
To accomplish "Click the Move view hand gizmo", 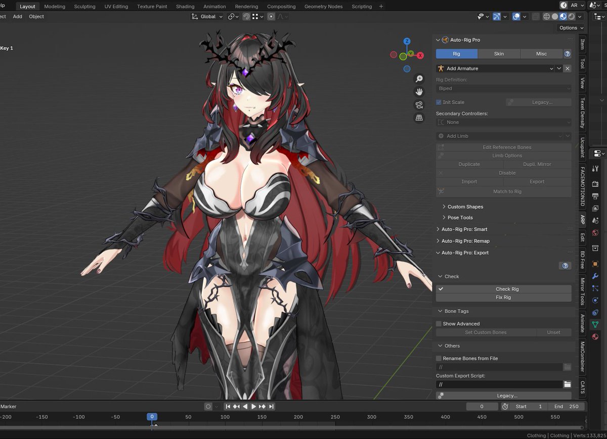I will click(x=419, y=91).
